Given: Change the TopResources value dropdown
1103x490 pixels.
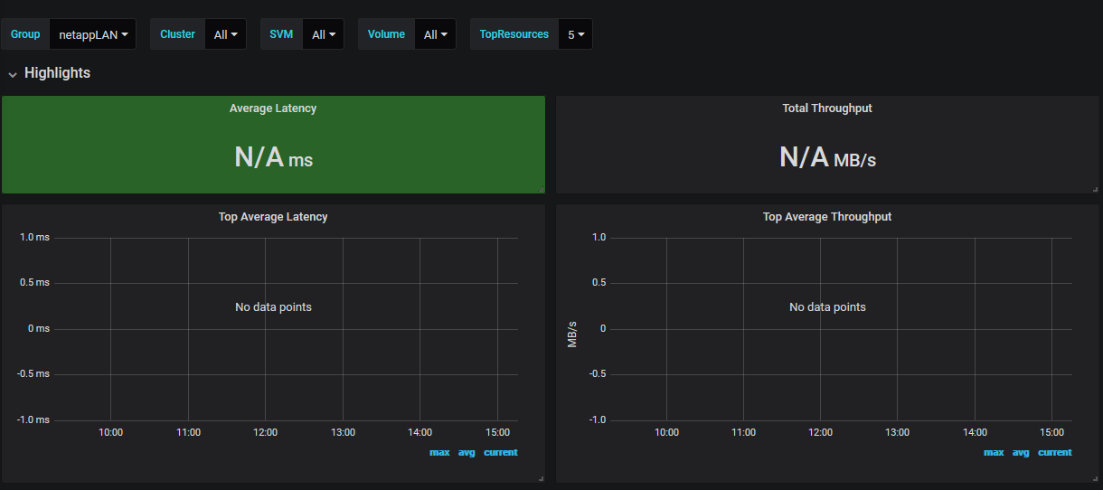Looking at the screenshot, I should coord(575,34).
